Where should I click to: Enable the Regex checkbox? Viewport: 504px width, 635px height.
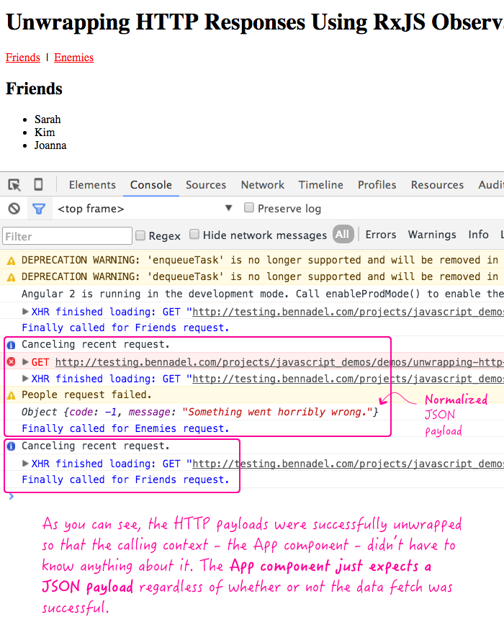tap(140, 235)
